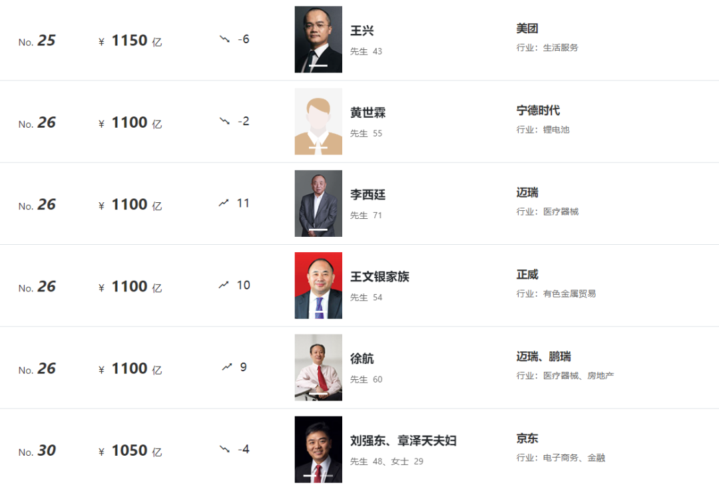Click the upward trend arrow beside 11
This screenshot has height=489, width=719.
224,203
